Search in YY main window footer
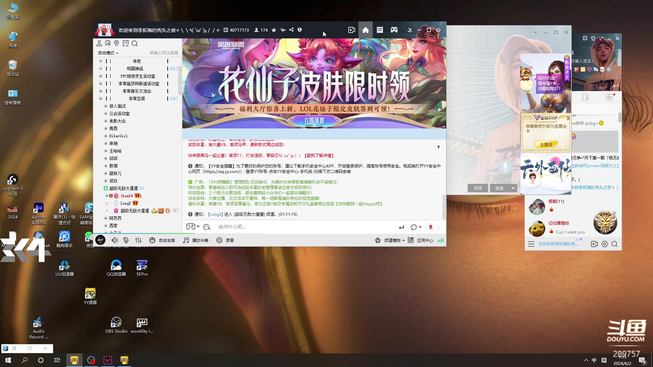The width and height of the screenshot is (653, 367). (615, 244)
